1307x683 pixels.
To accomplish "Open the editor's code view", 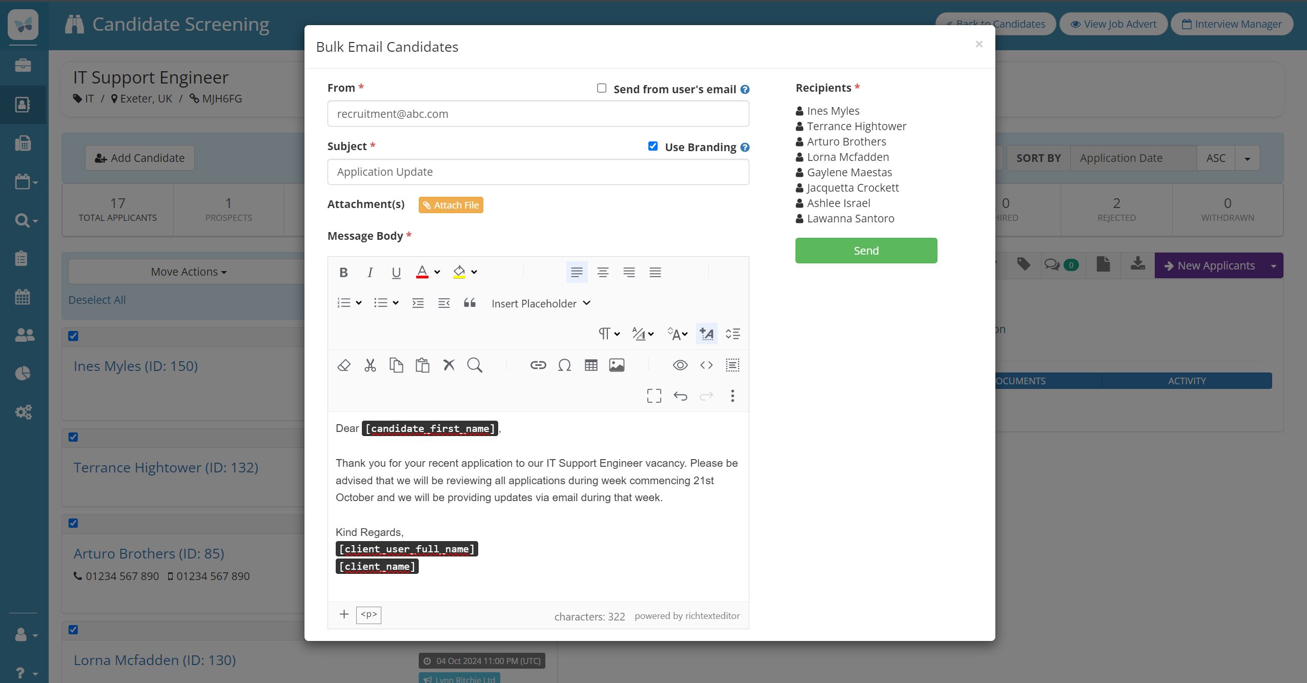I will 706,365.
